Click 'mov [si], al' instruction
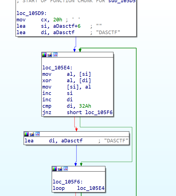176x196 pixels. click(x=67, y=87)
